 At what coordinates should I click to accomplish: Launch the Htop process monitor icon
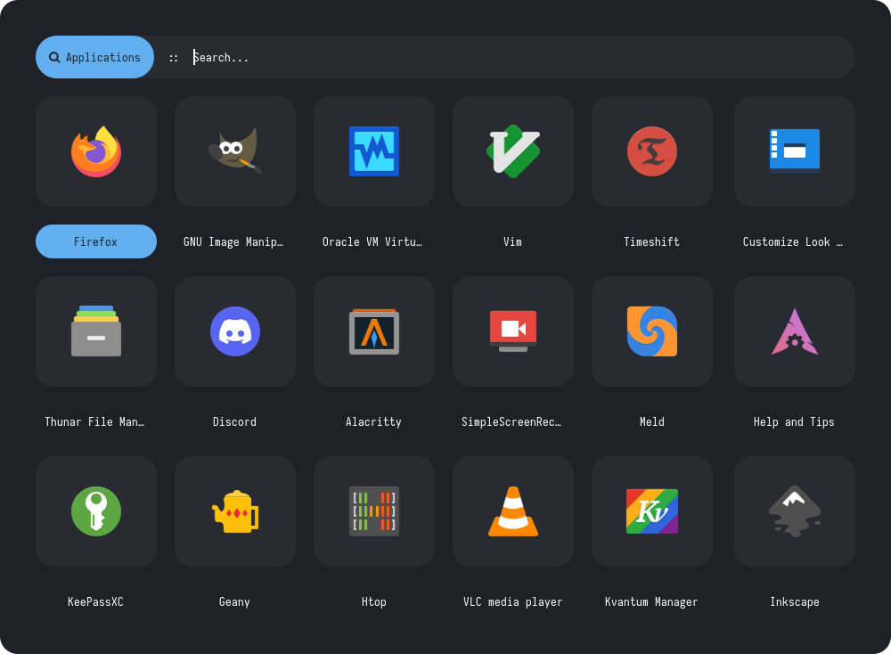374,511
